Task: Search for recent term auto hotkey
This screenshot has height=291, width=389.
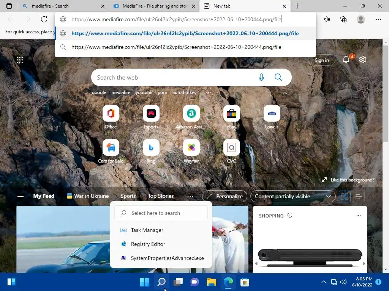Action: point(184,92)
